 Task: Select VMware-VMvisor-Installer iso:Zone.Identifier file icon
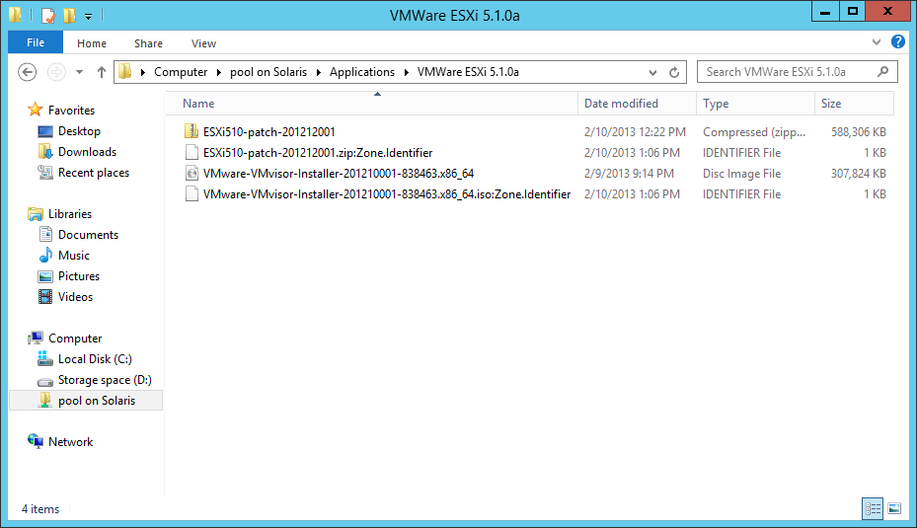tap(191, 194)
